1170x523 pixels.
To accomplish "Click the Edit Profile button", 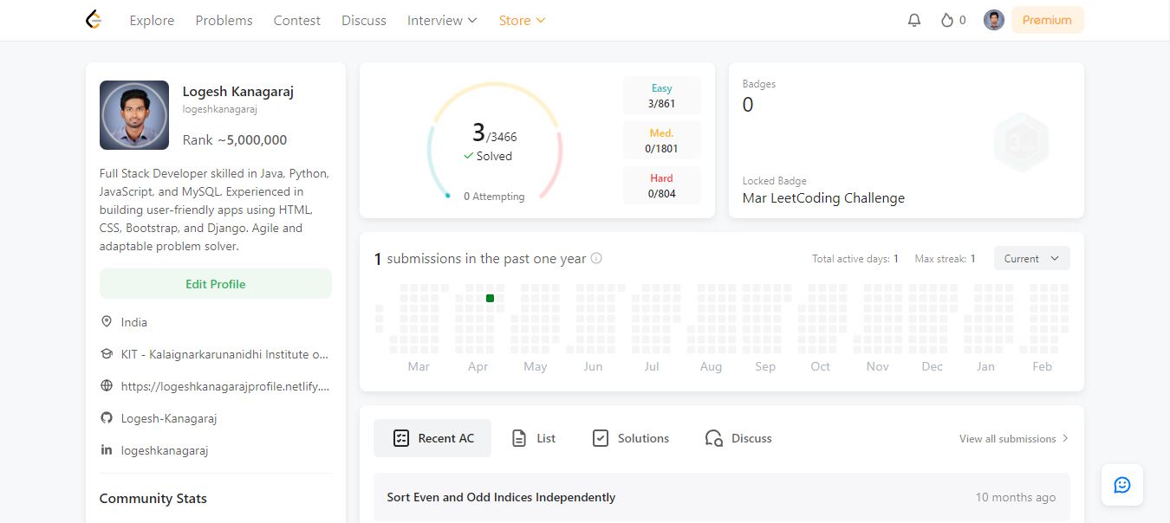I will coord(216,284).
